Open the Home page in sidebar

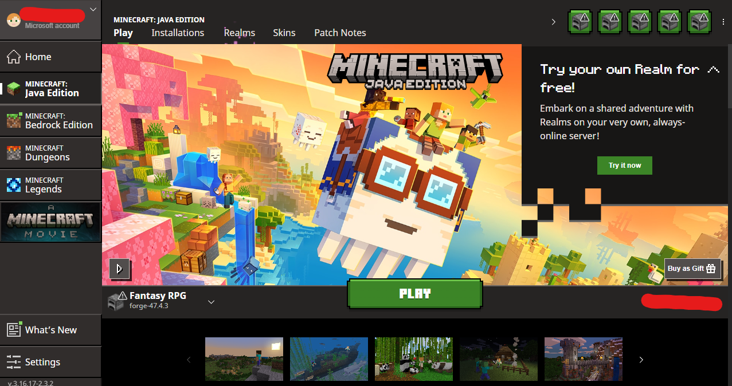point(50,57)
